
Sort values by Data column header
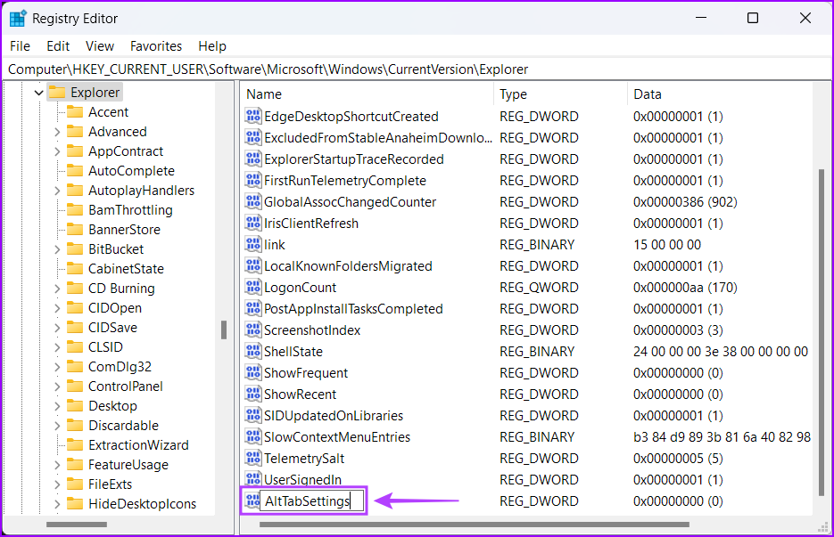[x=720, y=94]
